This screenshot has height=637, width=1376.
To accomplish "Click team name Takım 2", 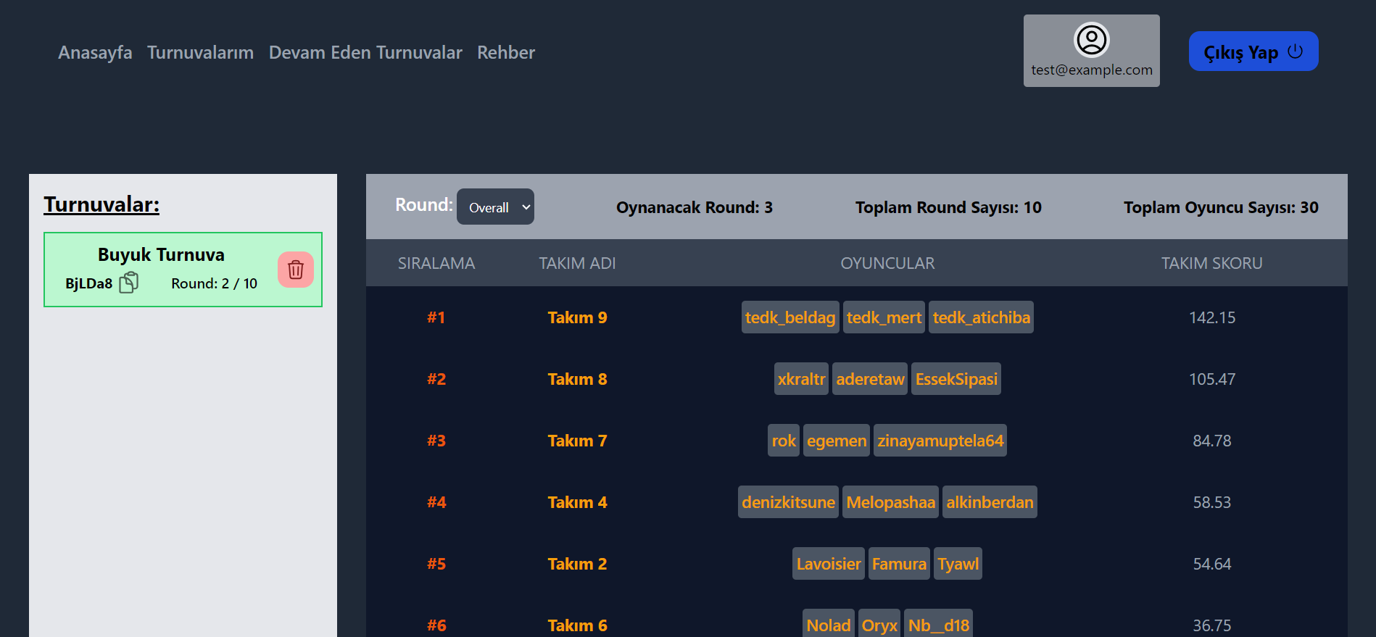I will (577, 564).
